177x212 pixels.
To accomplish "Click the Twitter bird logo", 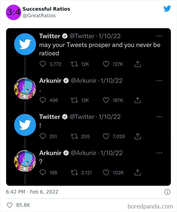I will [x=167, y=9].
